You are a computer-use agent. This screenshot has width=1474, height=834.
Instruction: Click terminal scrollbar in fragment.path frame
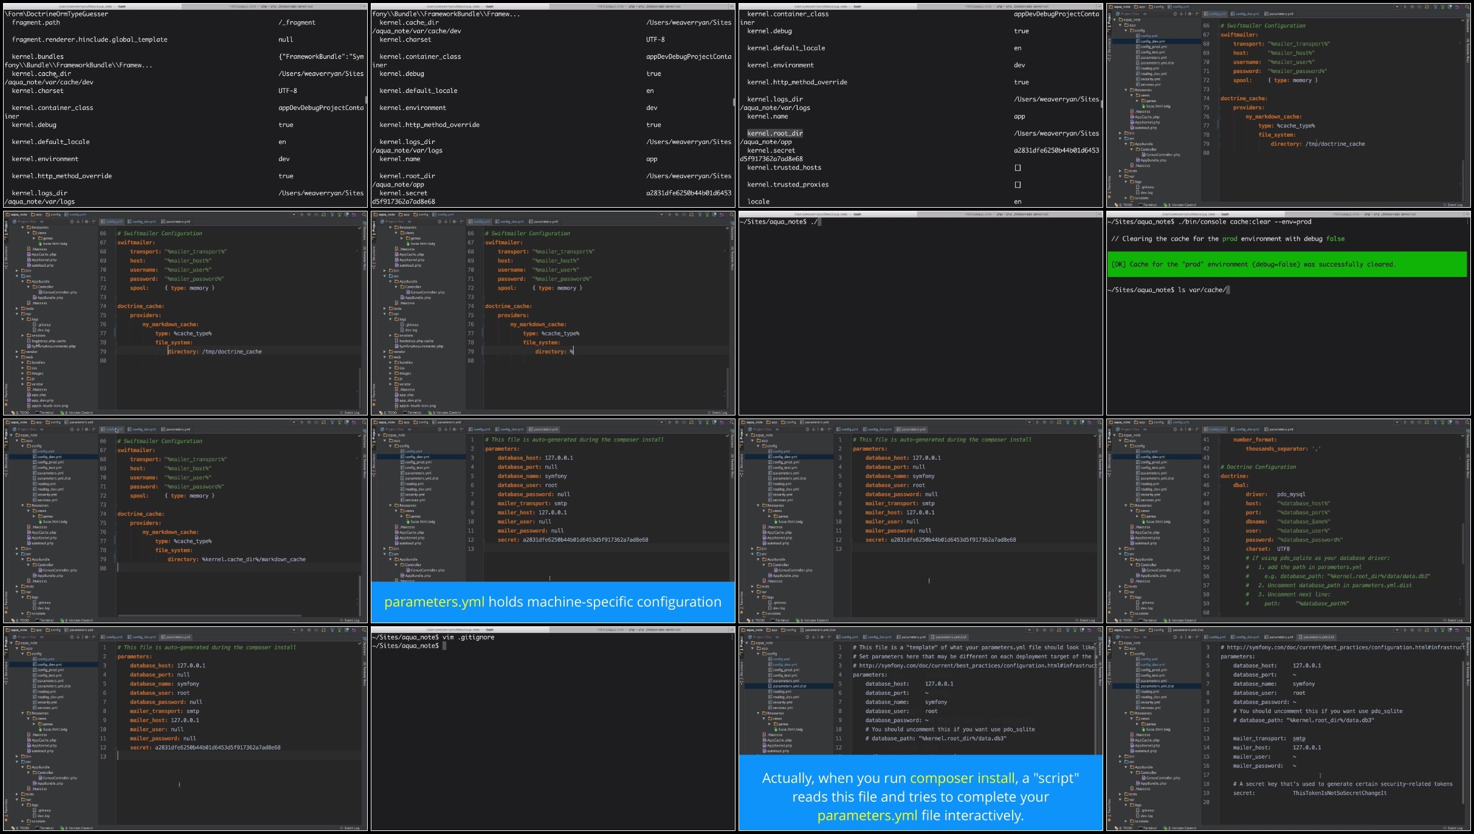[366, 100]
